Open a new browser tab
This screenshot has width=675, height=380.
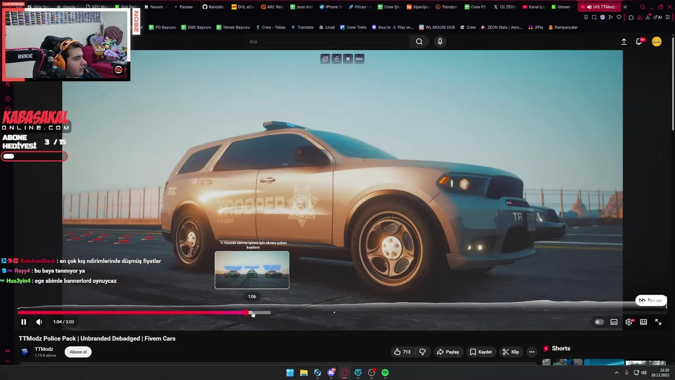point(625,7)
